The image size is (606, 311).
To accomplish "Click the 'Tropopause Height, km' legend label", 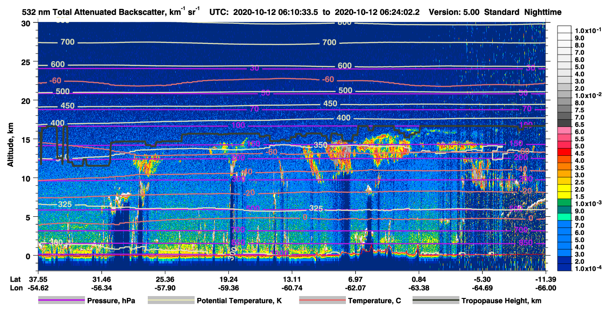I will point(501,301).
